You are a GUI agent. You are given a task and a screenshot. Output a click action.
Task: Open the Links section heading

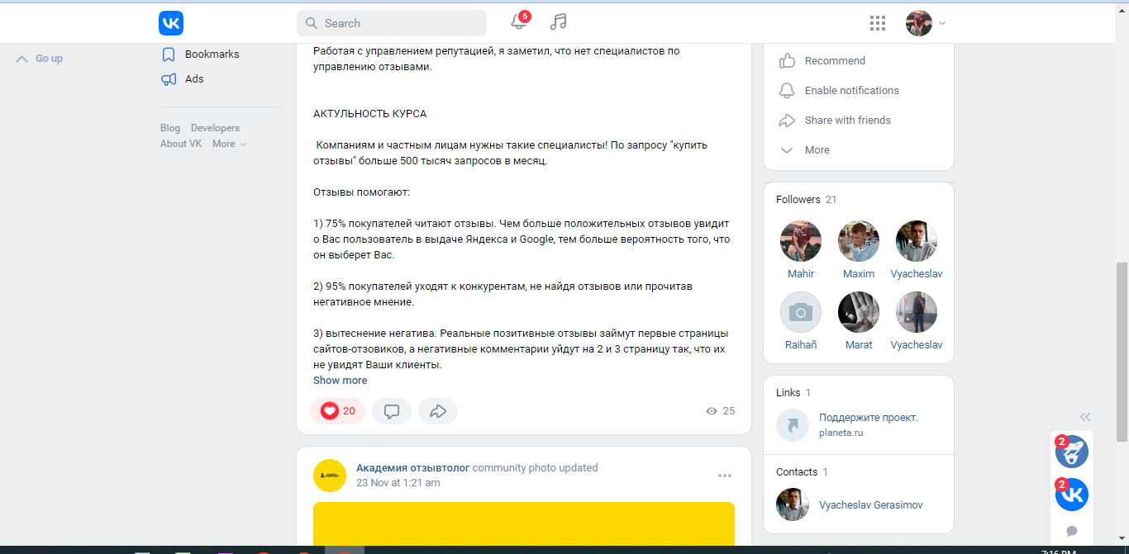pos(793,393)
